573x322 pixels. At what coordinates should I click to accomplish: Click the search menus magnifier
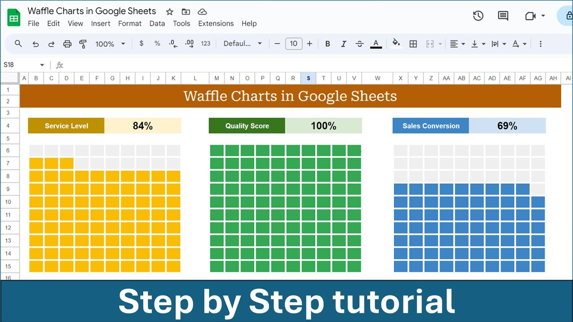point(18,43)
